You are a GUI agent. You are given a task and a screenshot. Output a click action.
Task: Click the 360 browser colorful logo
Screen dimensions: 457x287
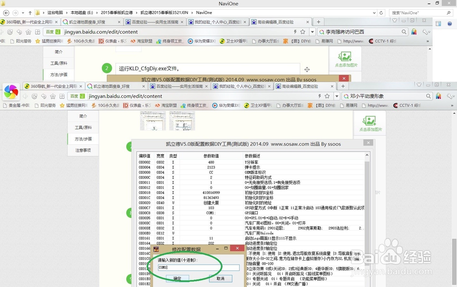11,92
